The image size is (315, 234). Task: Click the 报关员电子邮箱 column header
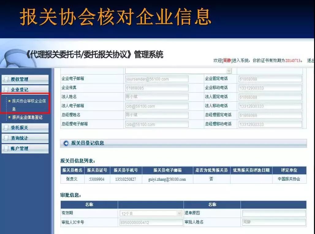click(x=167, y=170)
